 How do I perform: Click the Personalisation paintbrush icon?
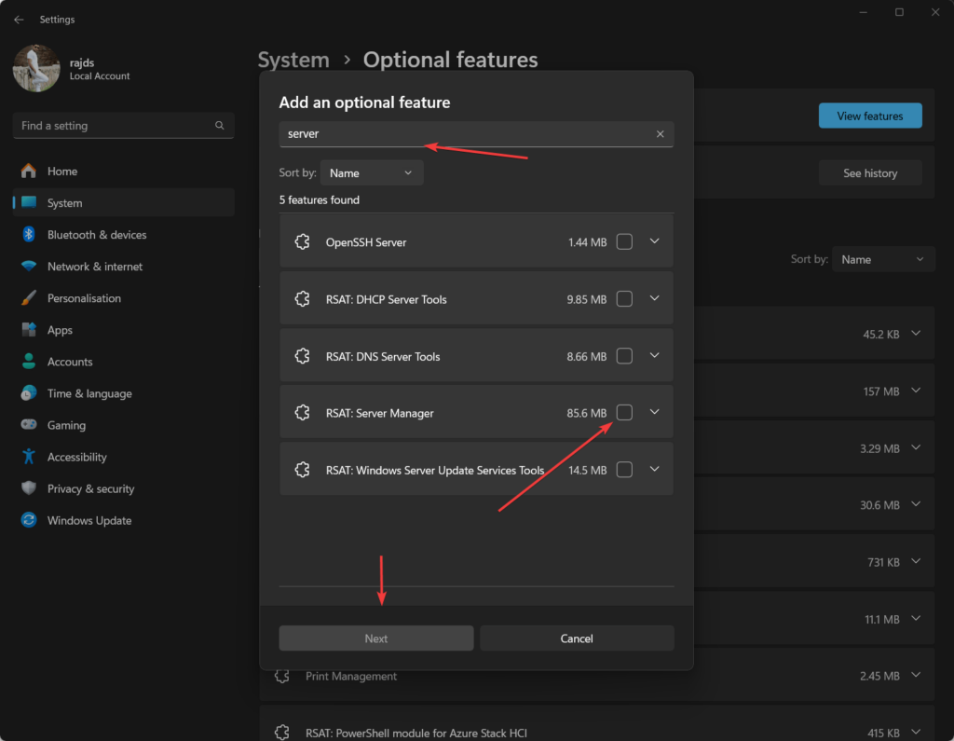[x=29, y=298]
